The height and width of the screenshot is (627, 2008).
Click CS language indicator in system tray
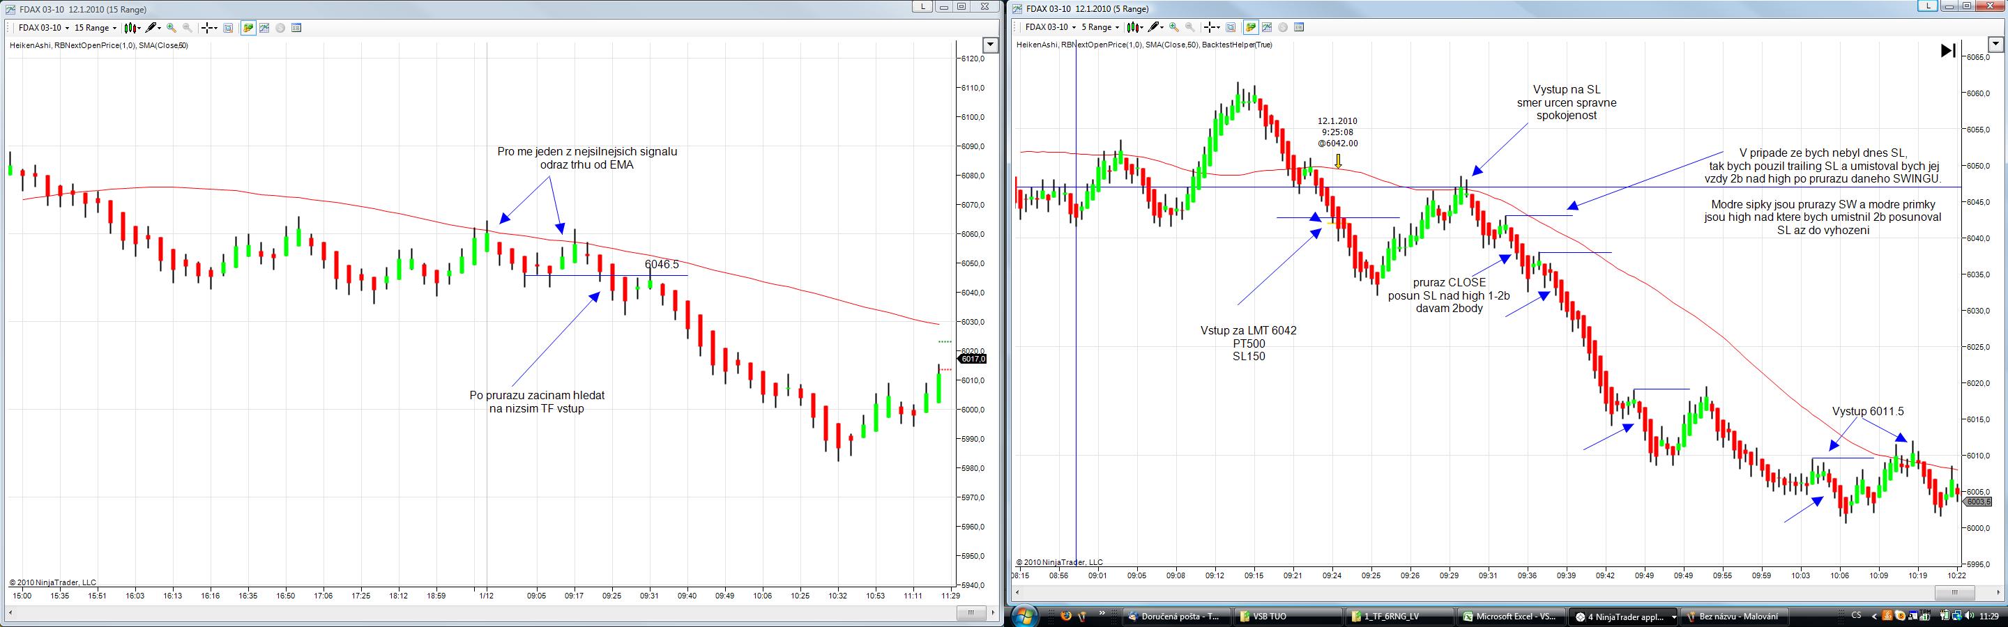pos(1856,615)
